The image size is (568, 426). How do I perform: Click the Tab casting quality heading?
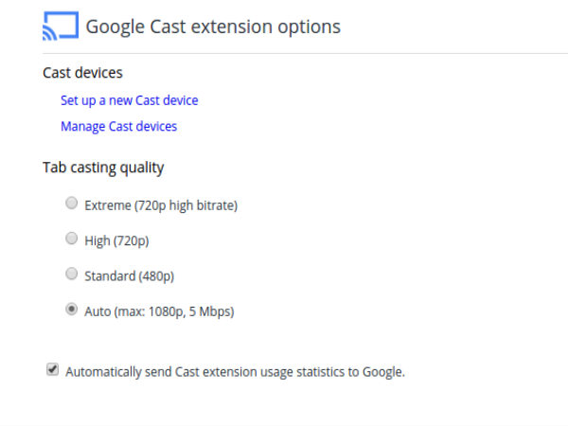pyautogui.click(x=103, y=169)
